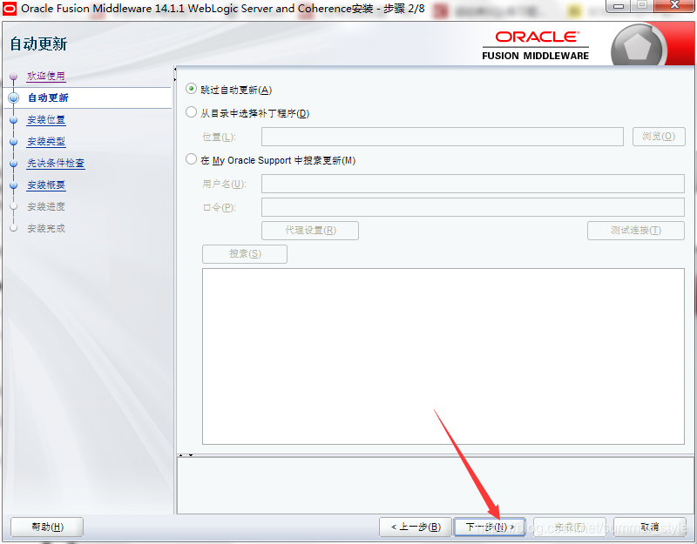Viewport: 697px width, 544px height.
Task: Open 先决条件检查 step link
Action: tap(56, 163)
